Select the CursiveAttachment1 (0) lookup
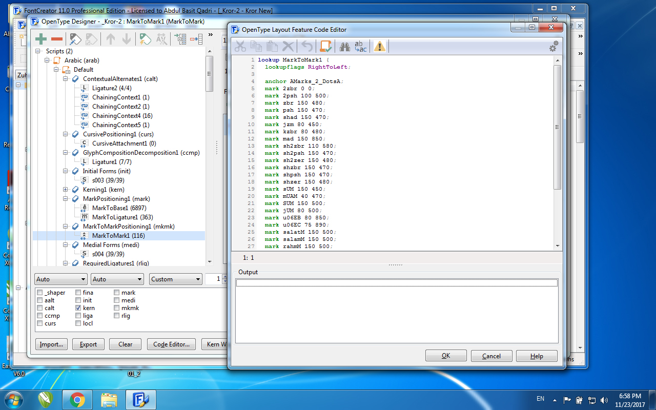 click(x=124, y=143)
